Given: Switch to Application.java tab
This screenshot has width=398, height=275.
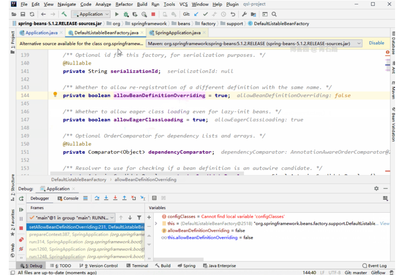Looking at the screenshot, I should point(41,33).
